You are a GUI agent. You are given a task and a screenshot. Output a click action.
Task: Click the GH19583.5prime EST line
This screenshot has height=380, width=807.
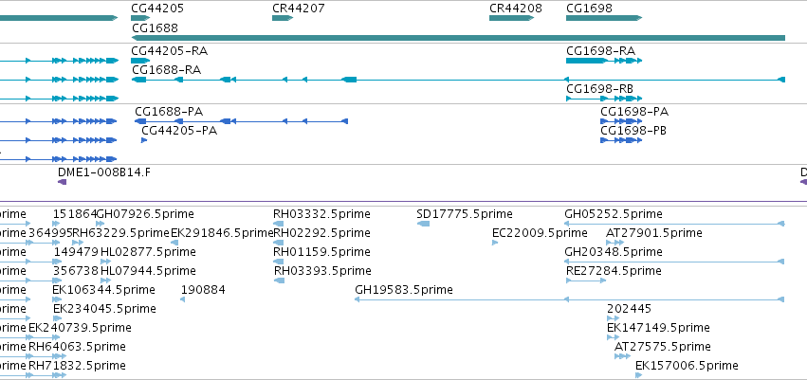coord(569,299)
